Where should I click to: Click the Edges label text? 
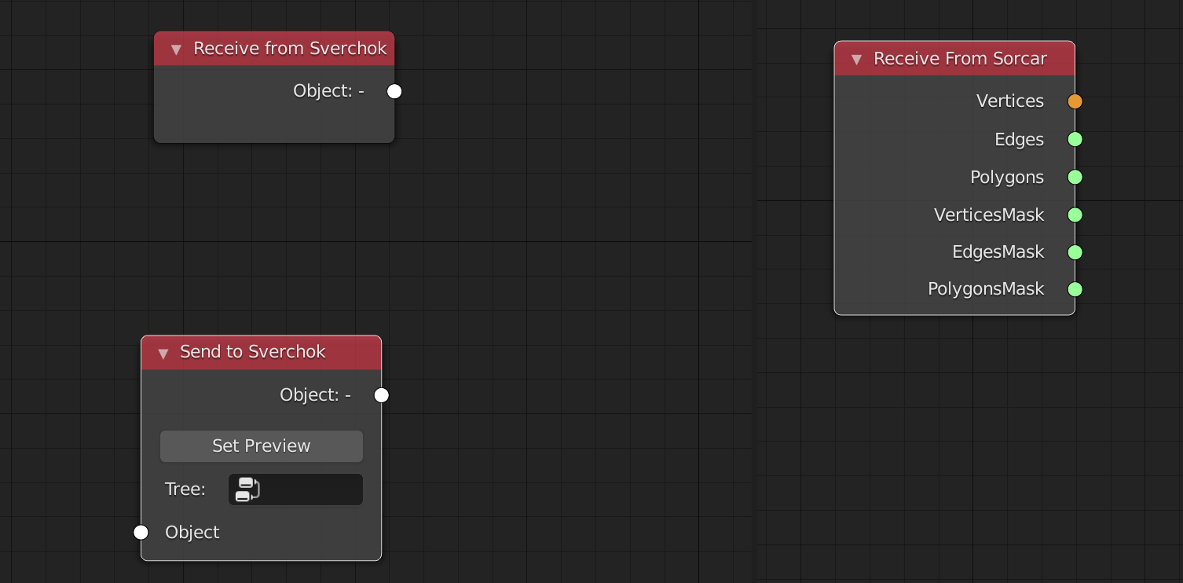(1019, 139)
